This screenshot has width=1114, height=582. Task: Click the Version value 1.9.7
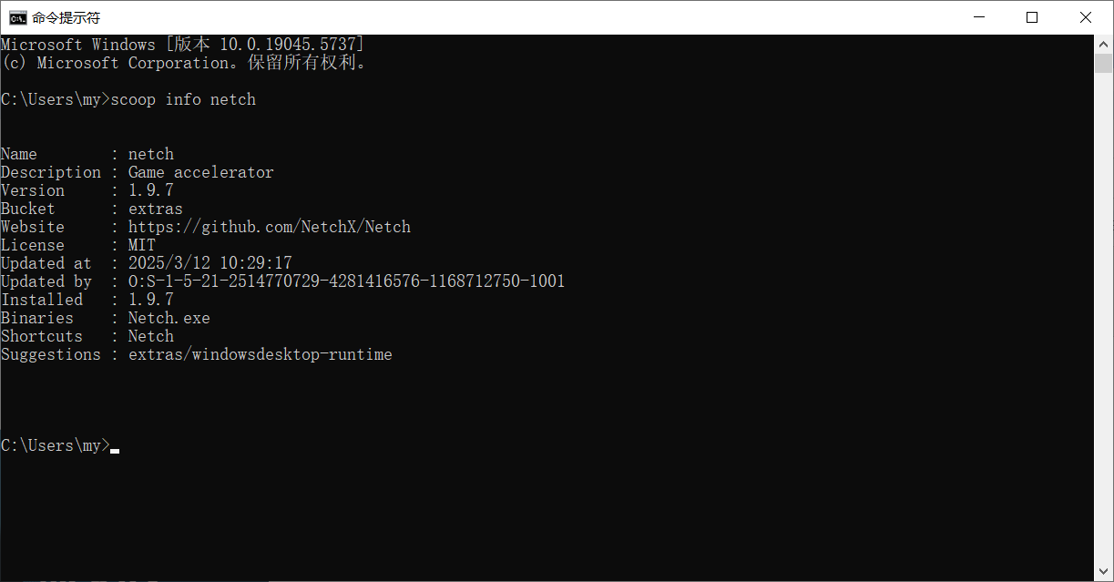151,190
